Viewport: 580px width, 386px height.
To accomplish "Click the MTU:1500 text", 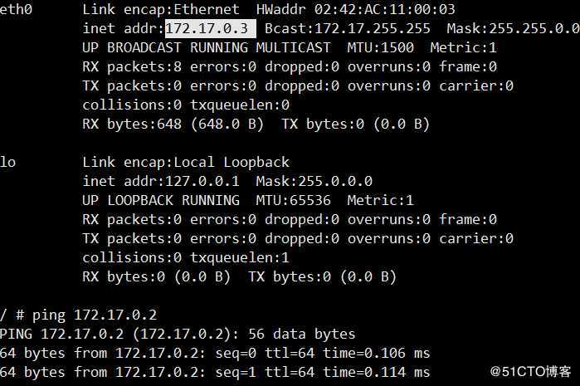I will [x=381, y=47].
